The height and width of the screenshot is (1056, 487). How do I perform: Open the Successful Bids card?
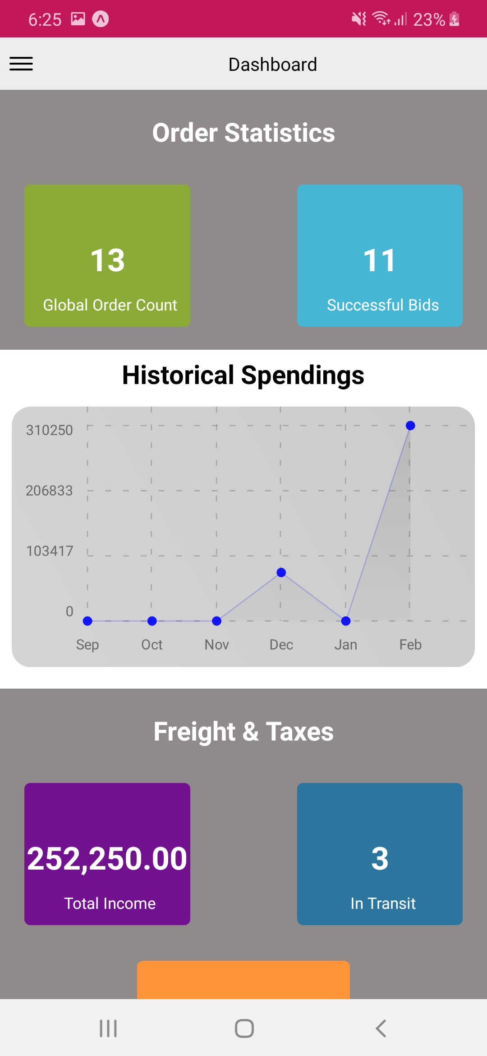click(380, 255)
